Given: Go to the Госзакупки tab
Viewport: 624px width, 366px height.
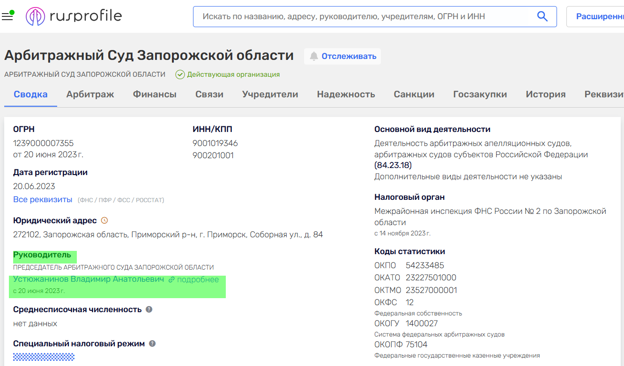Looking at the screenshot, I should 480,94.
